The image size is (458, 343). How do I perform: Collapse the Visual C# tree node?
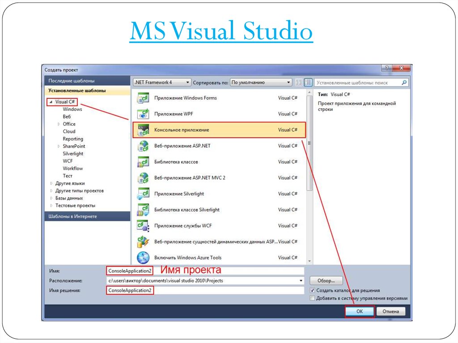(51, 102)
